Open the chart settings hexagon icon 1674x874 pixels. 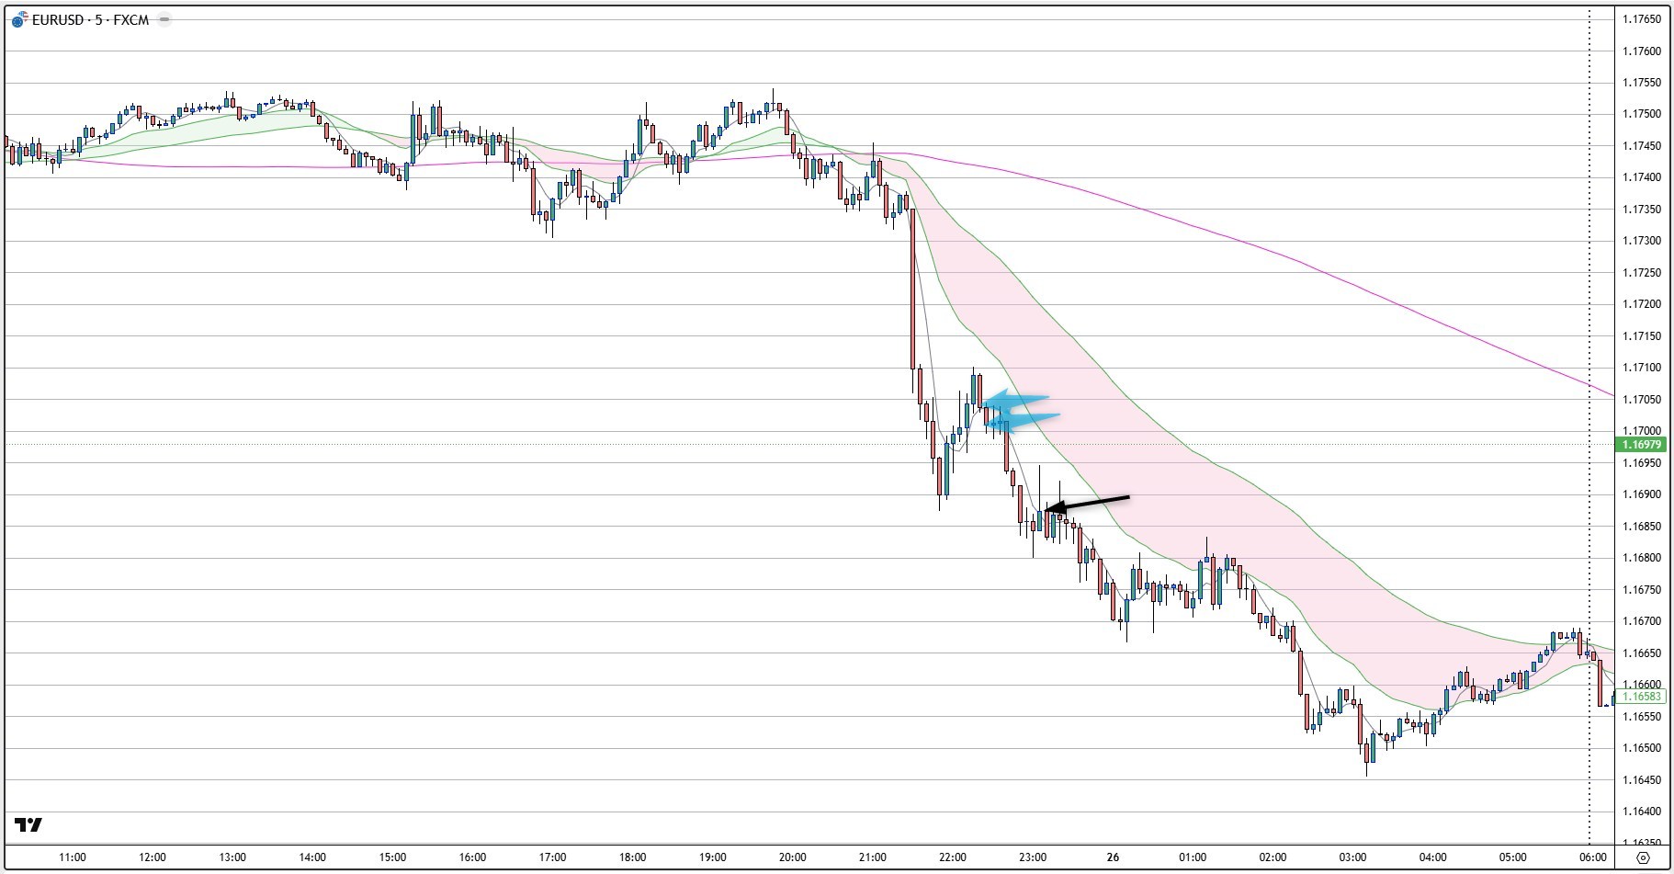click(x=1644, y=857)
